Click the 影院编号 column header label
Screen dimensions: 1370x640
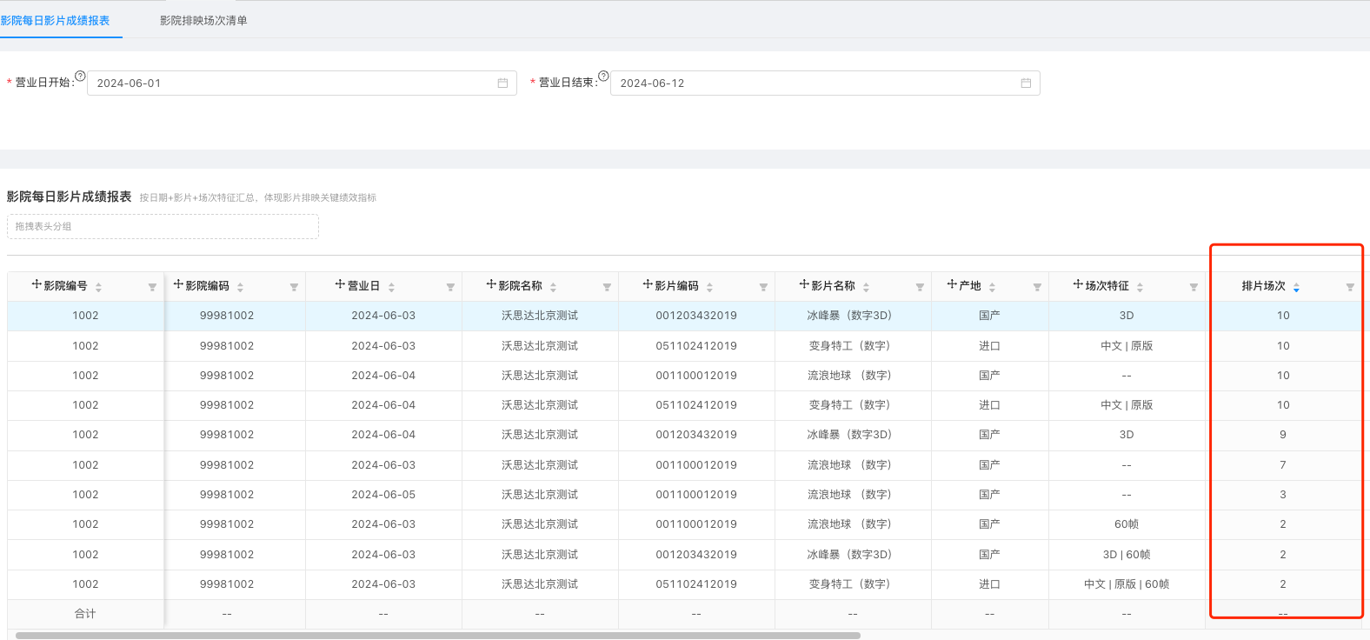tap(65, 286)
